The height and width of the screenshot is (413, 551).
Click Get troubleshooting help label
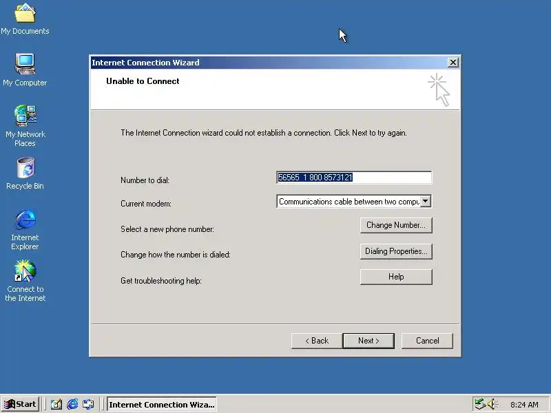(x=161, y=281)
